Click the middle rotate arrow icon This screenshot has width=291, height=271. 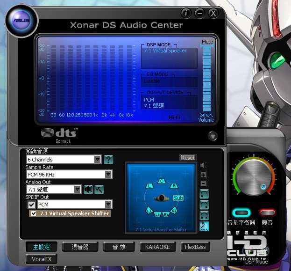point(204,205)
